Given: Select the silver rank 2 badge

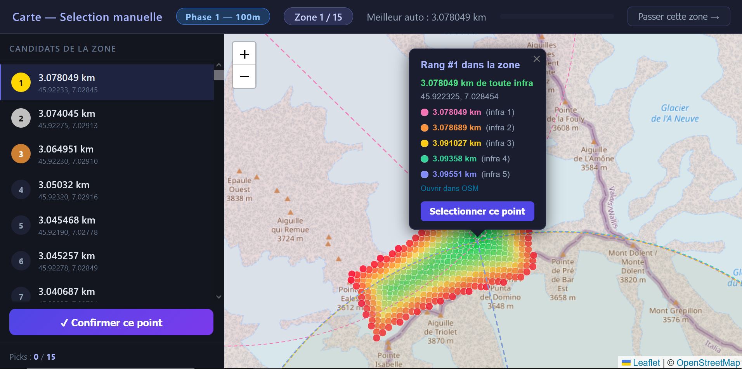Looking at the screenshot, I should pos(21,118).
